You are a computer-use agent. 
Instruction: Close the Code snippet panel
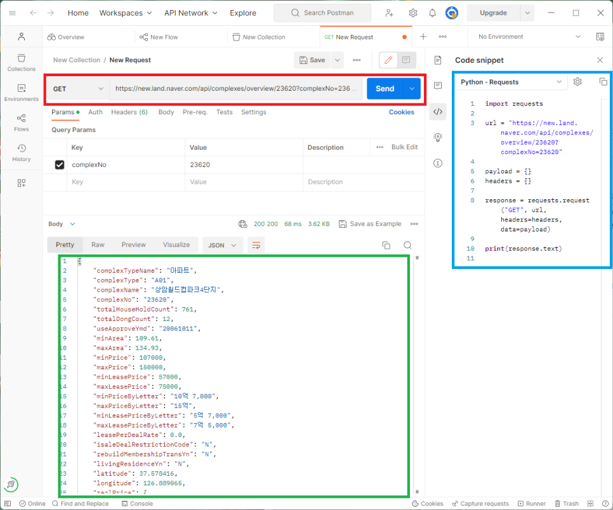[600, 60]
